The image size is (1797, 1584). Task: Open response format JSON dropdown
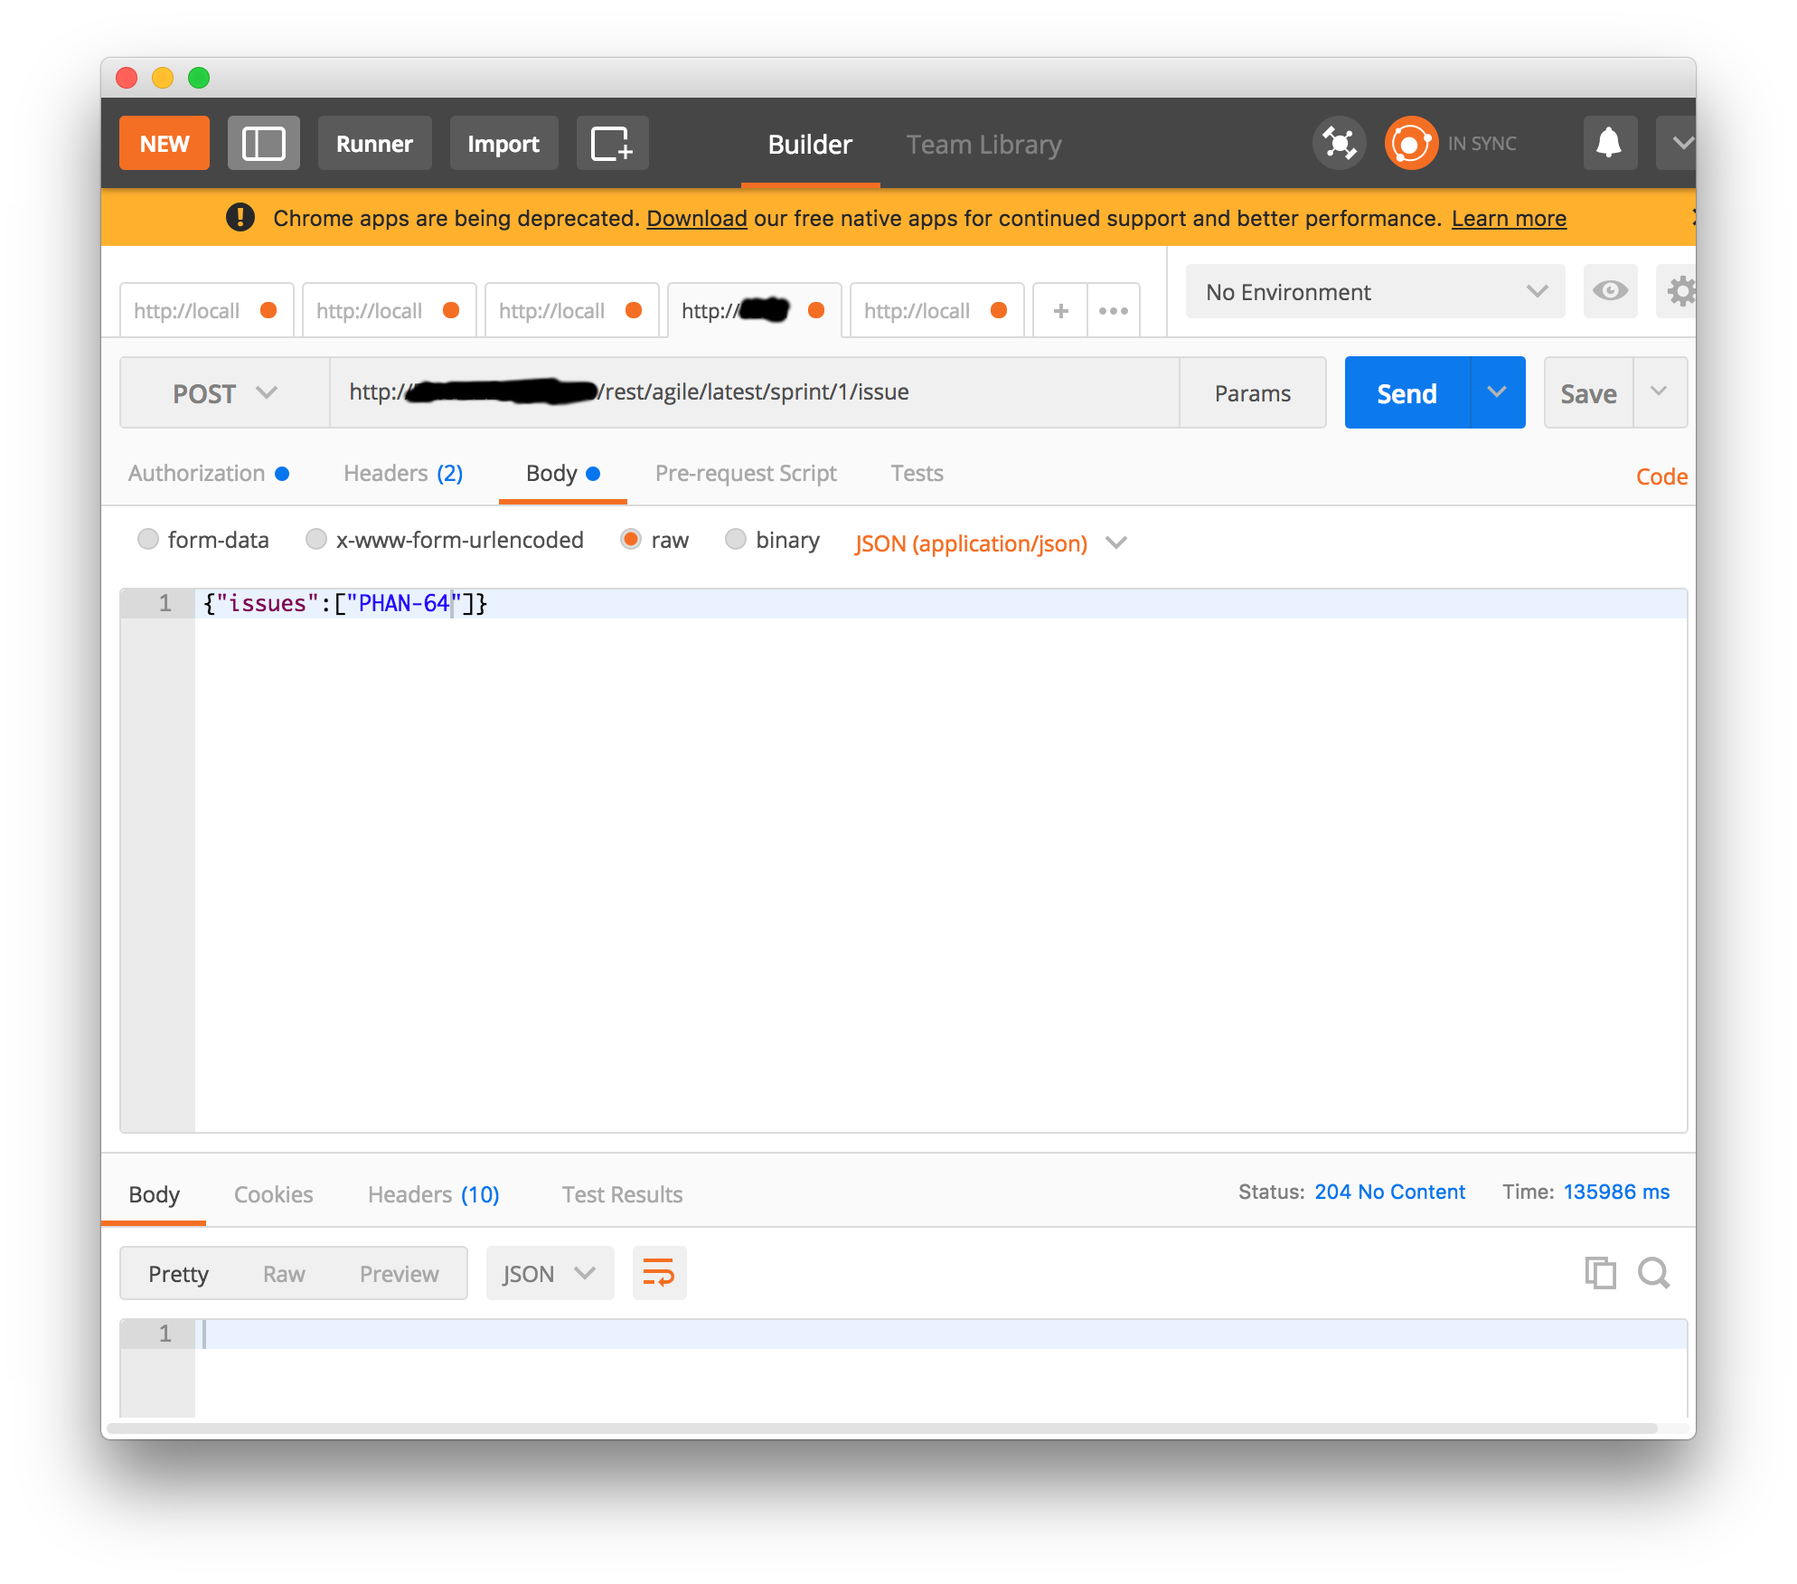550,1273
